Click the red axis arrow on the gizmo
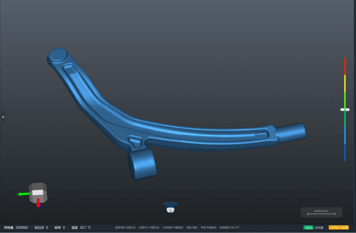Screen dimensions: 356x233 38,203
